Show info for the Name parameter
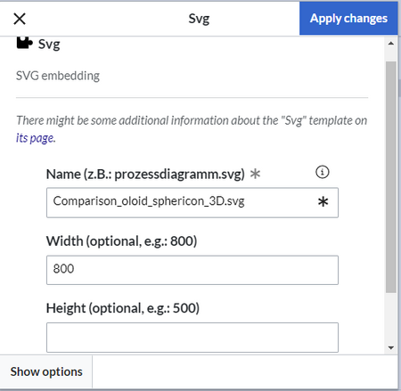Image resolution: width=401 pixels, height=391 pixels. (x=323, y=172)
